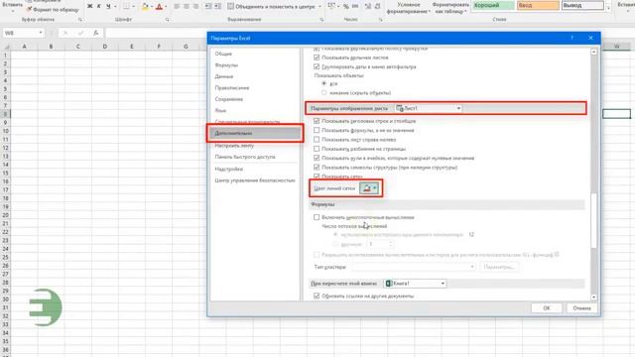Apply percent style number format
635x357 pixels.
(346, 7)
